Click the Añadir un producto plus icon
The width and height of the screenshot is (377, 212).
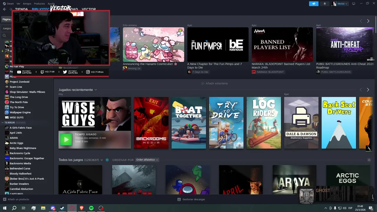4,199
